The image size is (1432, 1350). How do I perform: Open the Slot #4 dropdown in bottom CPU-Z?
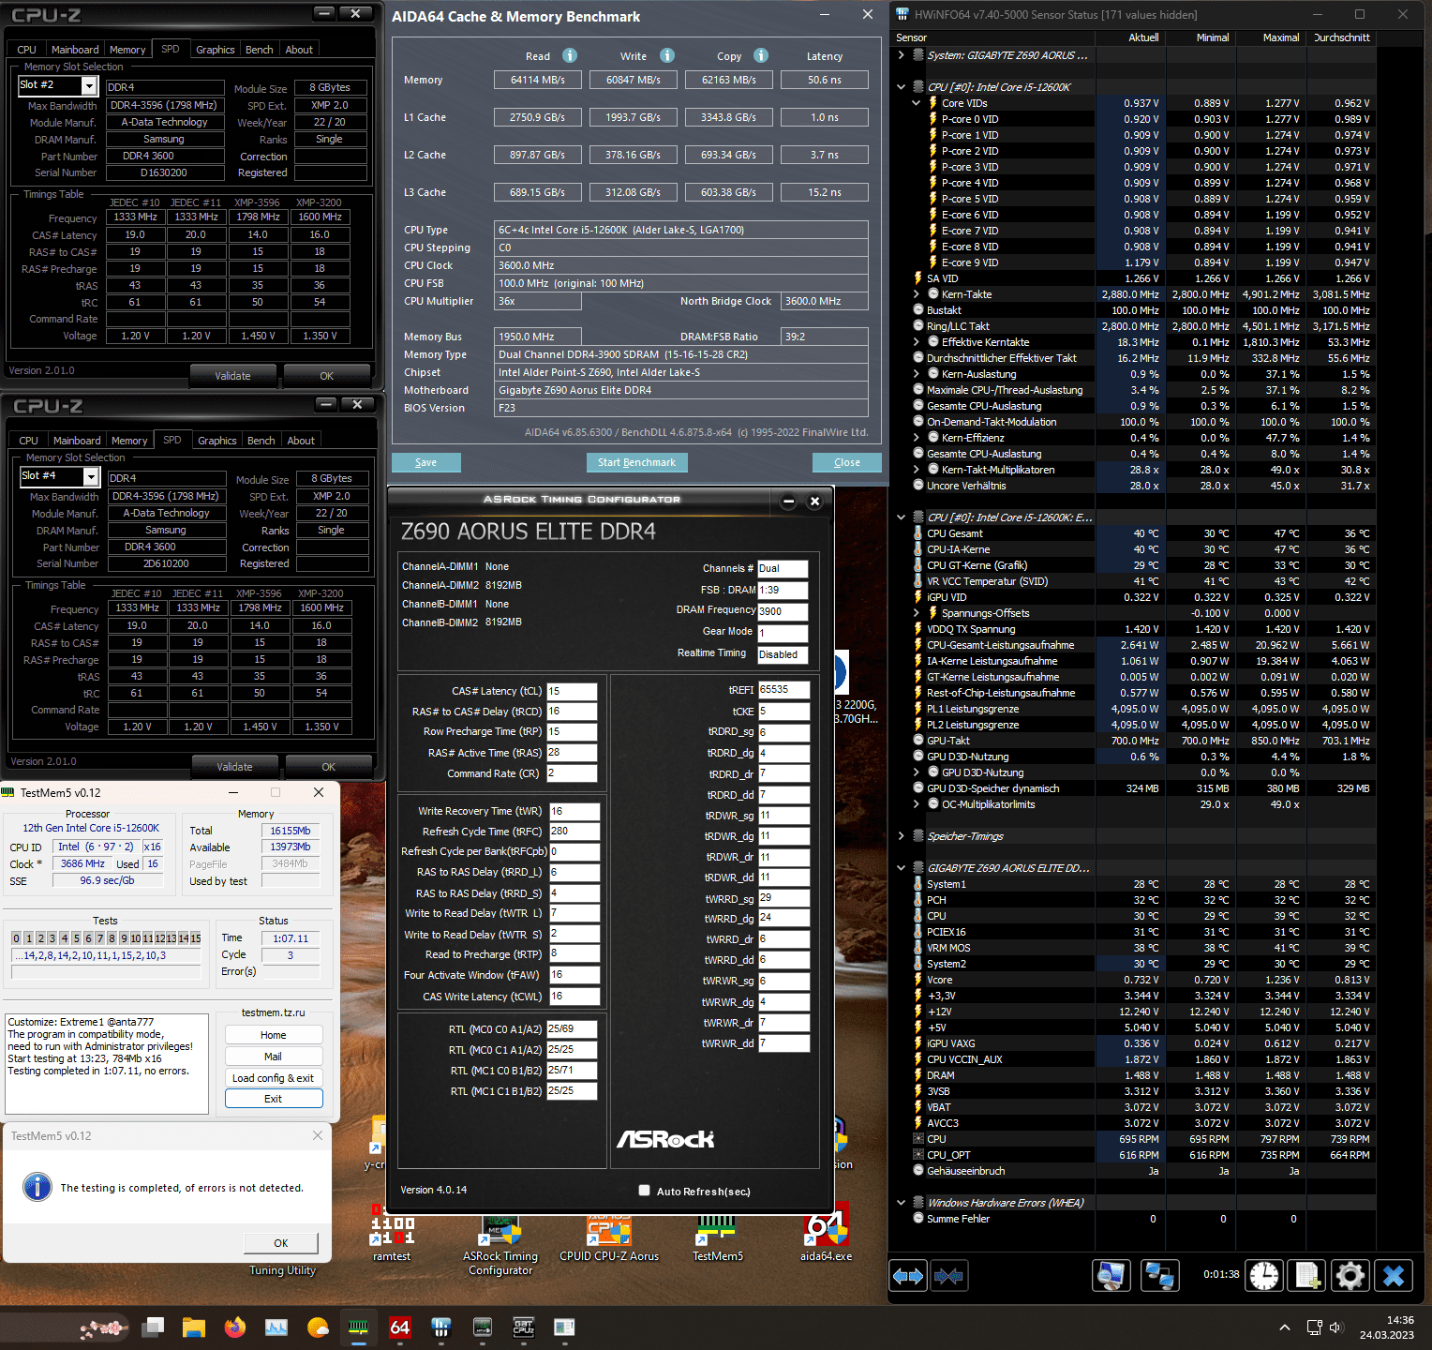coord(91,476)
